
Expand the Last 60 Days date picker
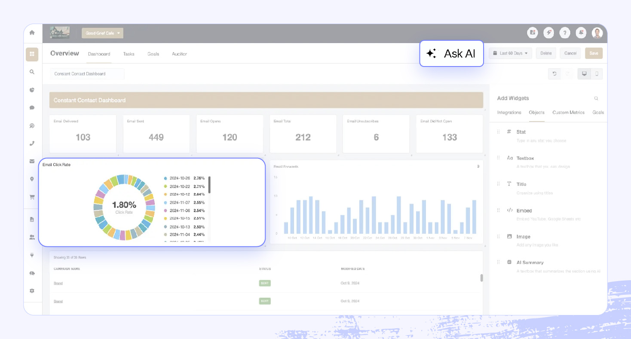(510, 53)
